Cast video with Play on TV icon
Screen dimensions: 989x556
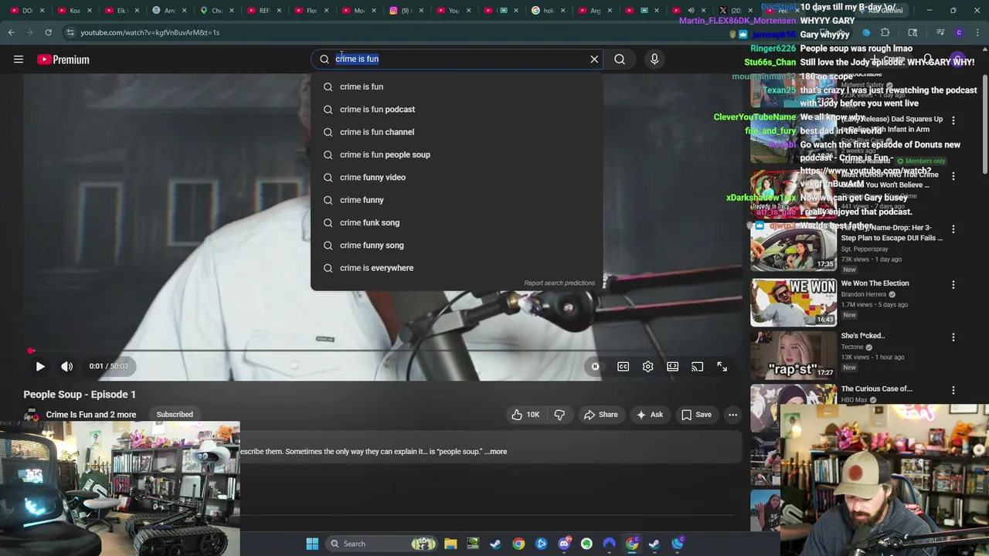(x=698, y=367)
